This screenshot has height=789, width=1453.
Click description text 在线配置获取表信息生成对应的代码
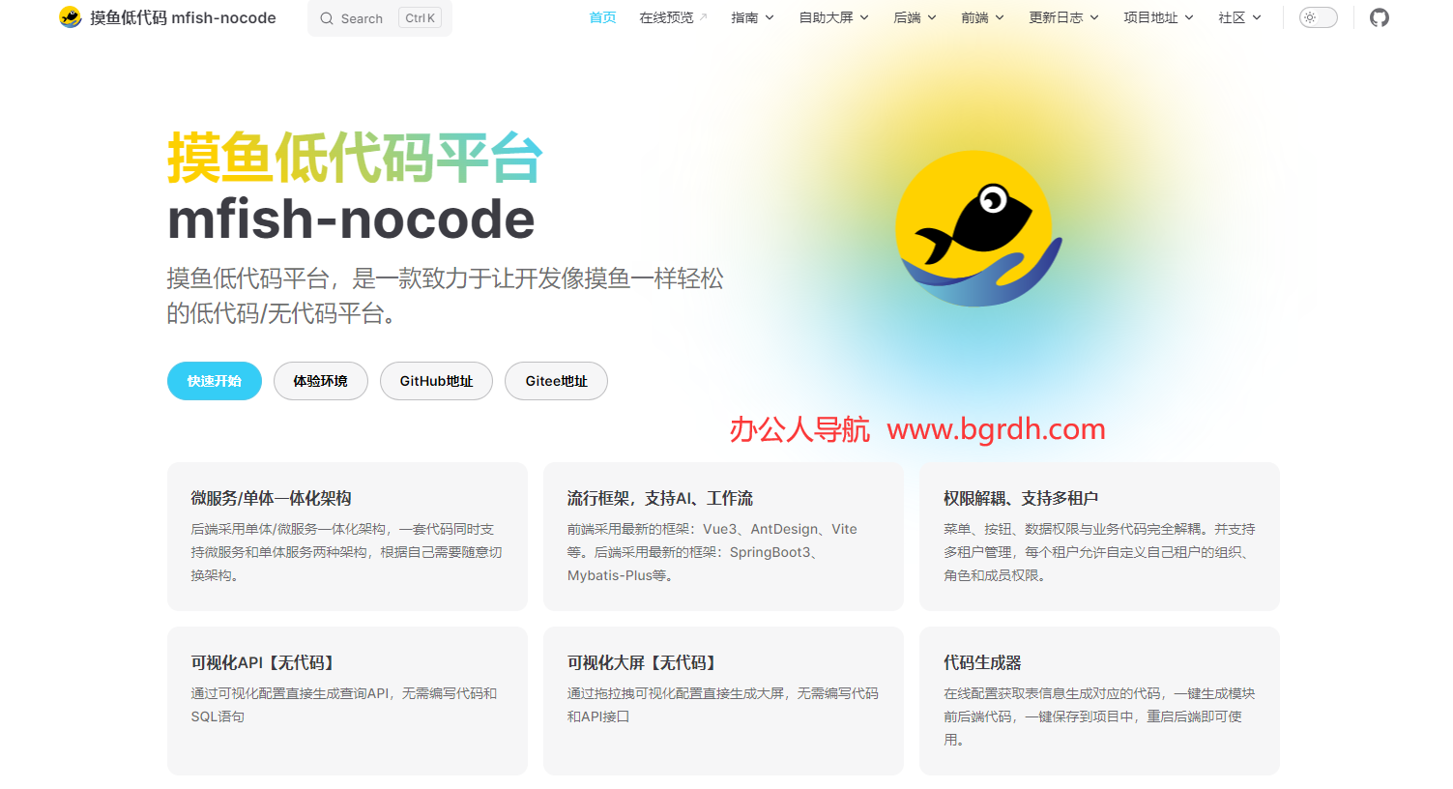point(1099,716)
